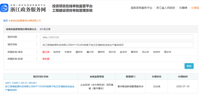Go to 首页 breadcrumb link
This screenshot has width=201, height=94.
(x=6, y=21)
